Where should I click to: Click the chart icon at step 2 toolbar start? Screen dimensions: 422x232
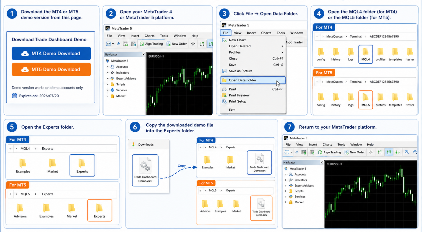(108, 44)
